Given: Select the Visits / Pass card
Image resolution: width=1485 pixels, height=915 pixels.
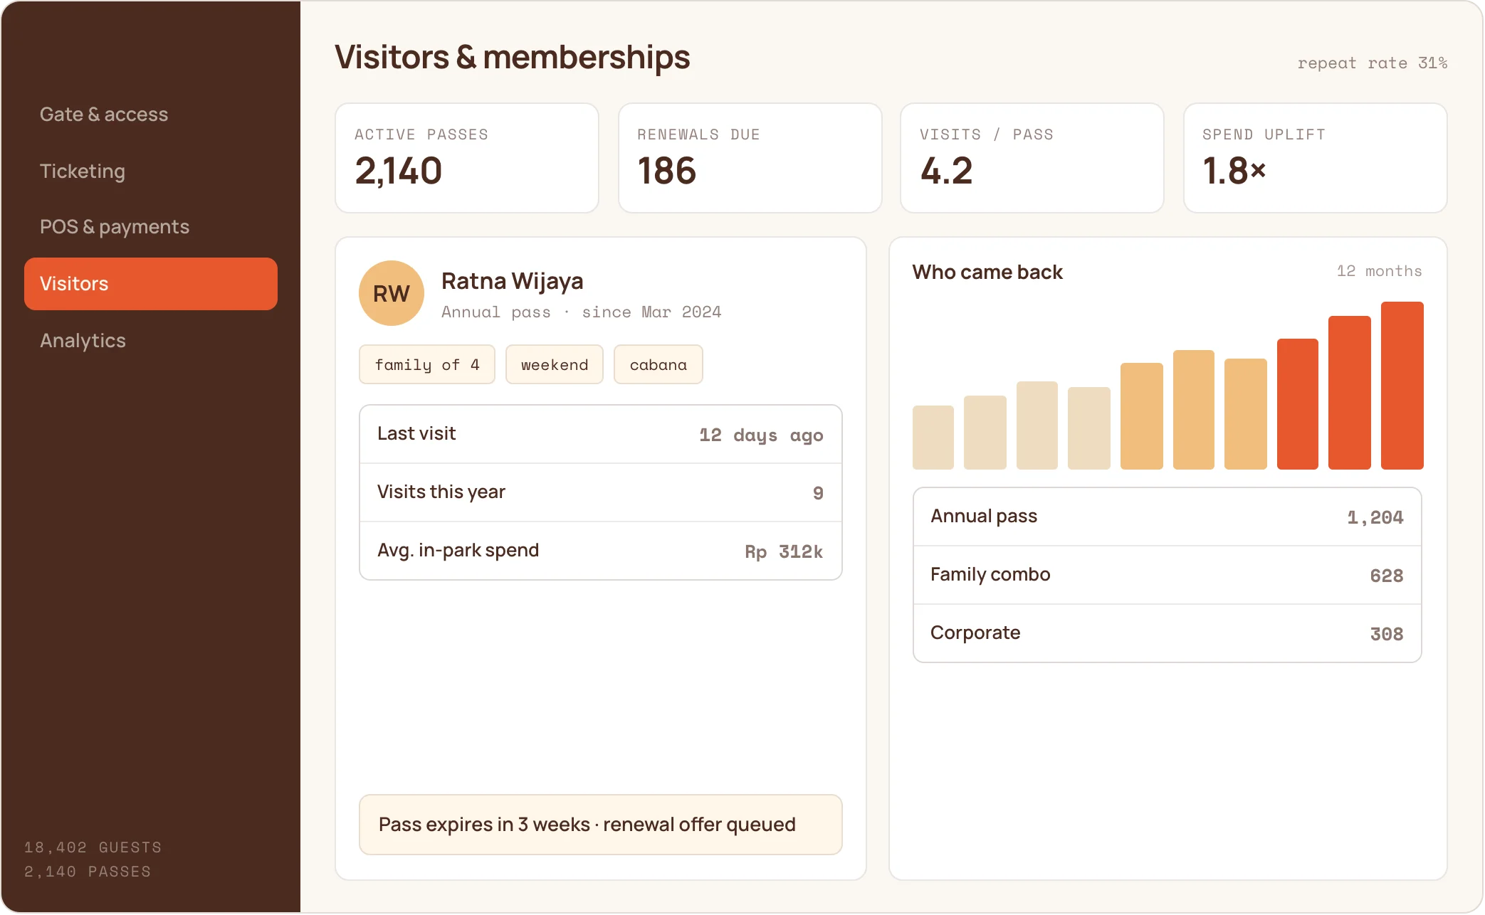Looking at the screenshot, I should click(x=1032, y=158).
